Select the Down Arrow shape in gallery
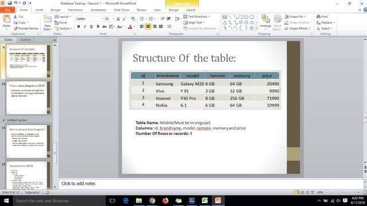Image resolution: width=367 pixels, height=206 pixels. point(246,22)
